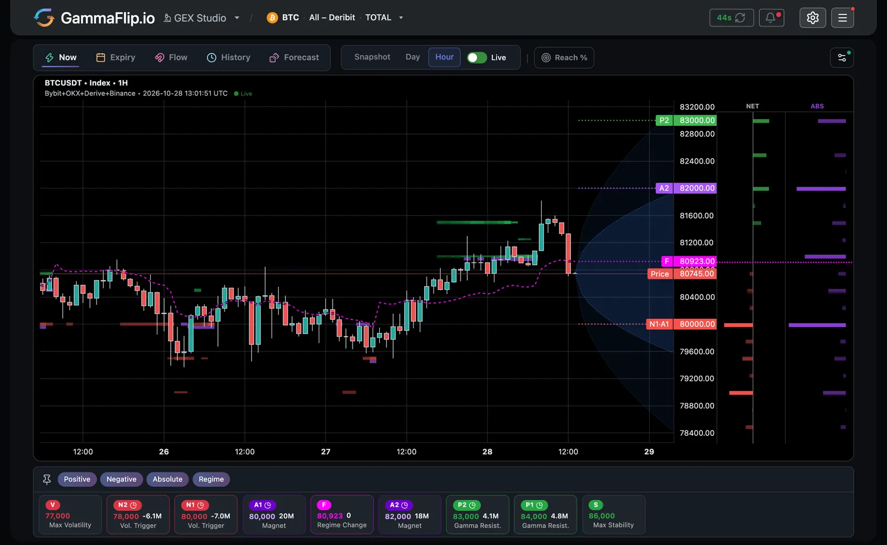Select the F 80,923 Regime Change card

(342, 515)
